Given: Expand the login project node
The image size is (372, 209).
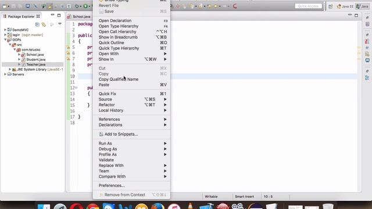Looking at the screenshot, I should tap(5, 35).
